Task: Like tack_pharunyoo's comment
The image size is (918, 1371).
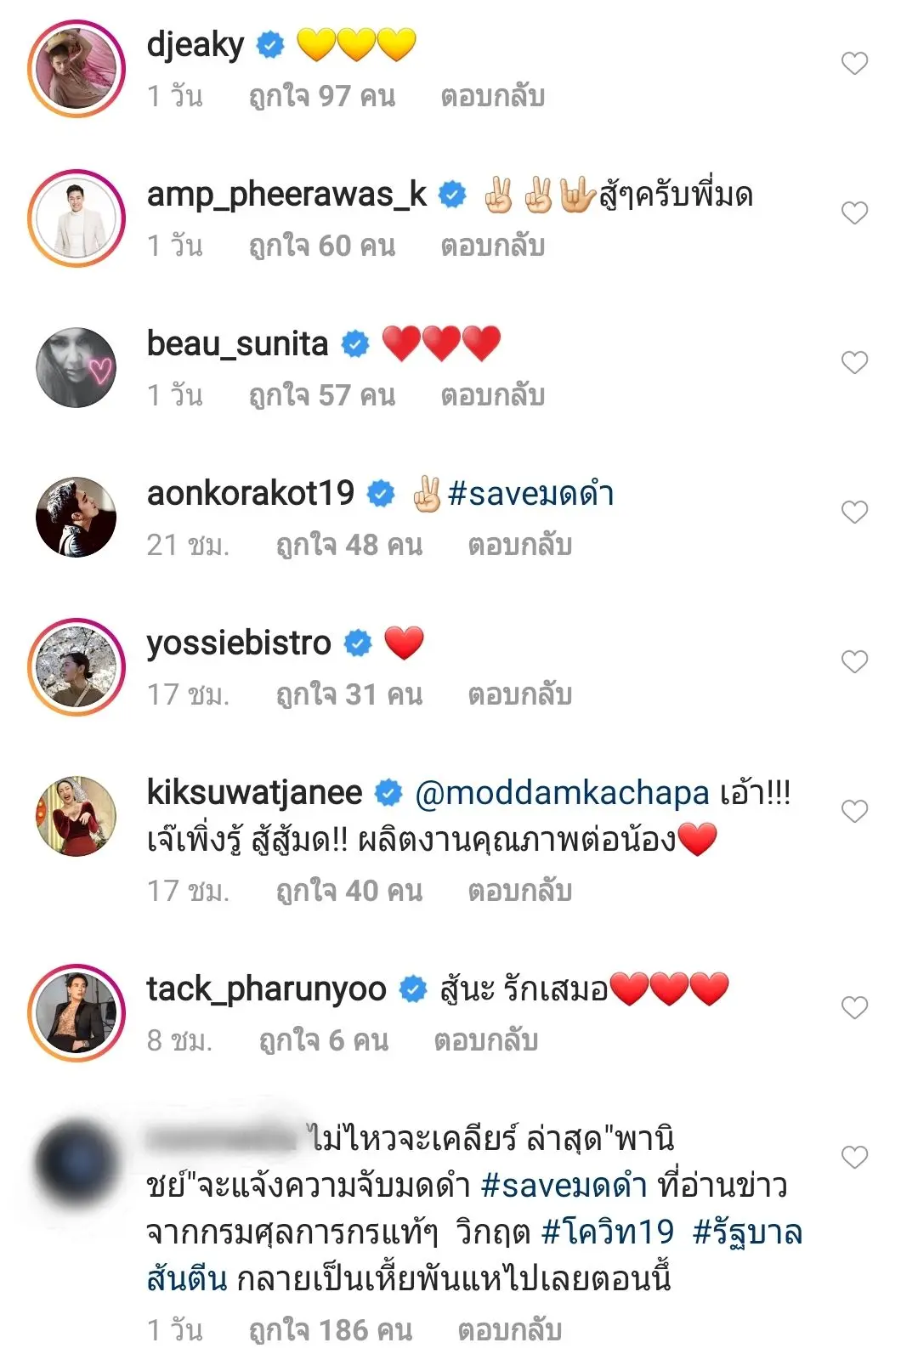Action: click(x=854, y=1008)
